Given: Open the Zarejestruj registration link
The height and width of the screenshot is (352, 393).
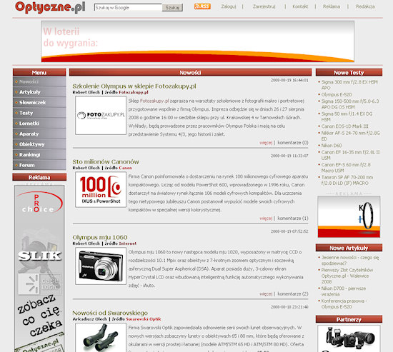Looking at the screenshot, I should (x=264, y=6).
